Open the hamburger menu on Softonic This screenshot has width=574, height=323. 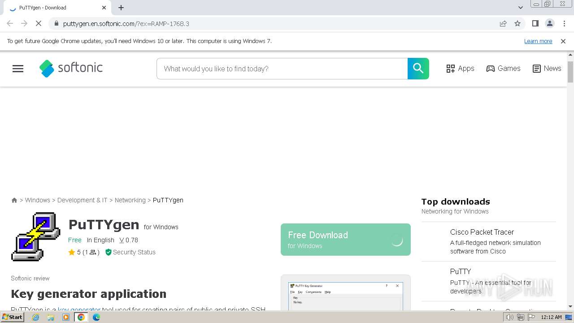(x=18, y=69)
